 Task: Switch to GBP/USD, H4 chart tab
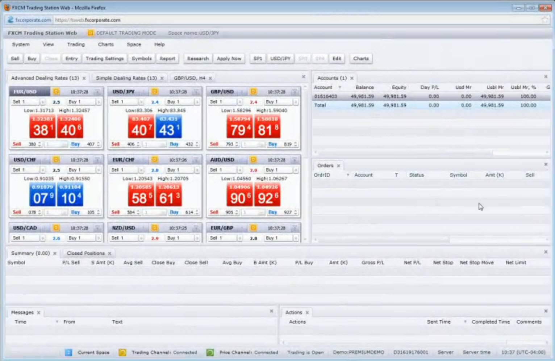(189, 78)
